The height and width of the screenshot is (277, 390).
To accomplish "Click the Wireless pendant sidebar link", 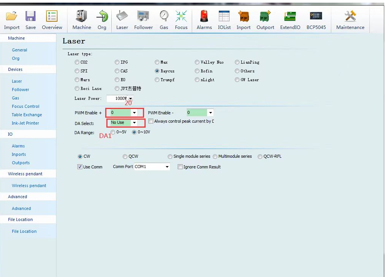I will click(x=29, y=186).
